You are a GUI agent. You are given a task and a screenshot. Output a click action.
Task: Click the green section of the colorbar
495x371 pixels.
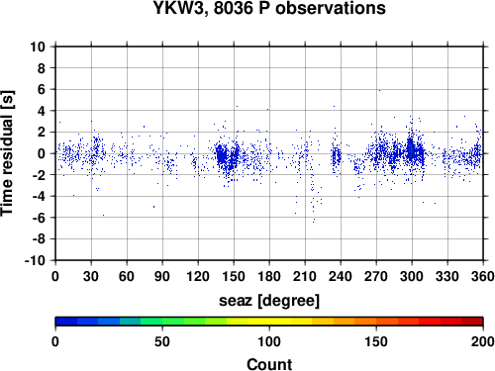[x=161, y=322]
